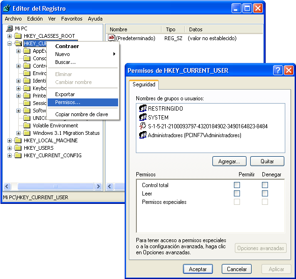Click the Session folder icon
Screen dimensions: 296x279
coord(27,103)
